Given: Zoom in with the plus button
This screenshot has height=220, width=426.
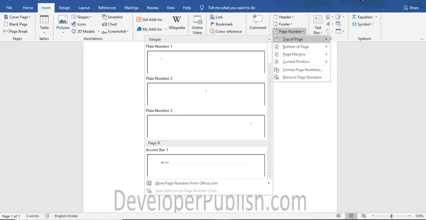Looking at the screenshot, I should 410,216.
